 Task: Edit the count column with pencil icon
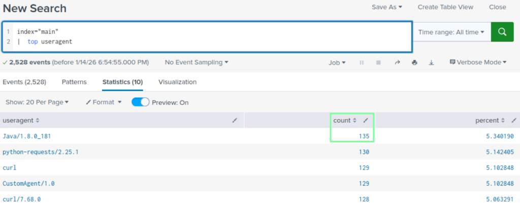pos(366,120)
